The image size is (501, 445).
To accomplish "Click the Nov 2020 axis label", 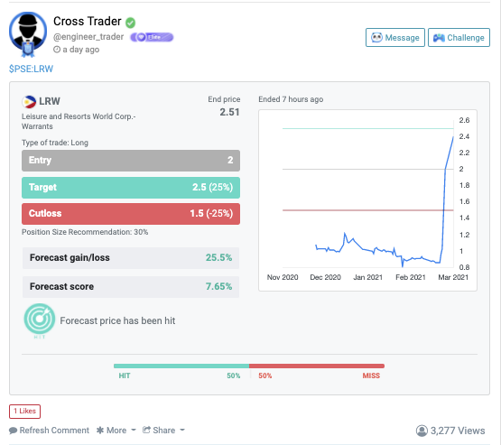I will click(x=283, y=277).
